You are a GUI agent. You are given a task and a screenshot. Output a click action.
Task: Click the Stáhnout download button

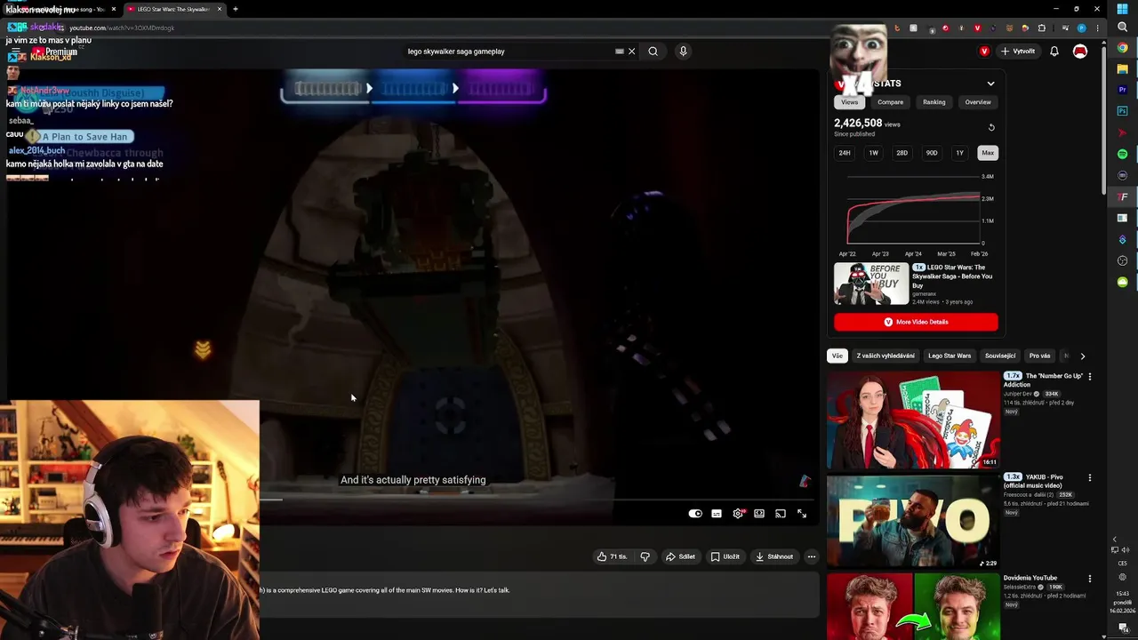(773, 556)
